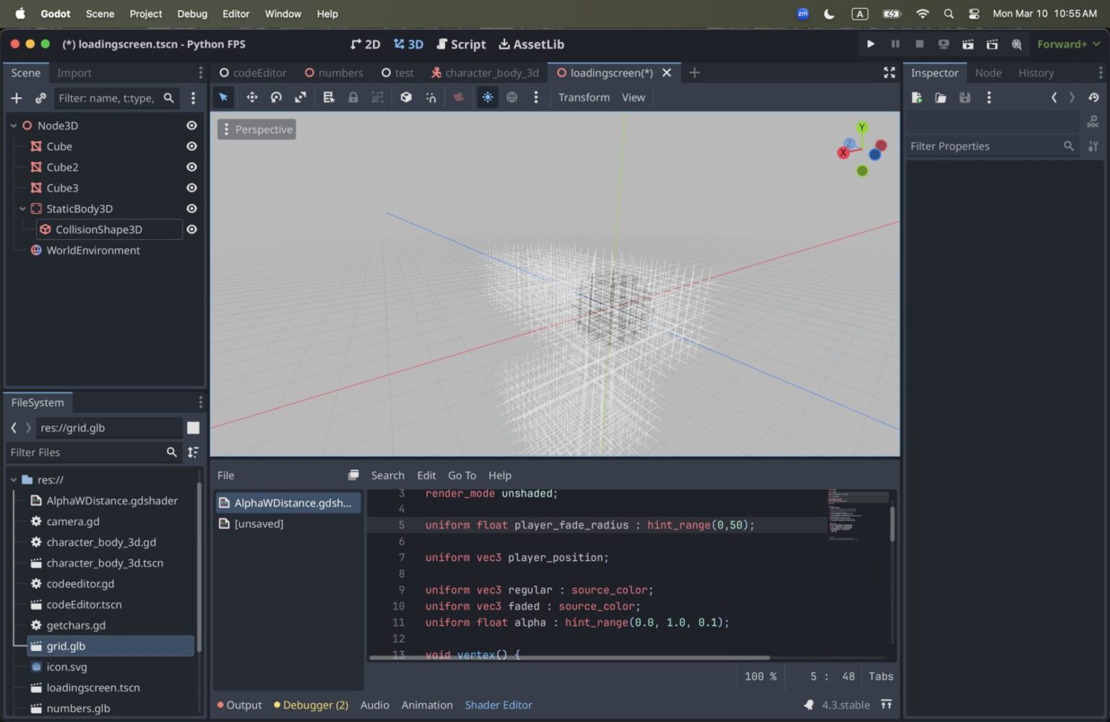Screen dimensions: 1110x722
Task: Switch to the Script workspace
Action: point(461,44)
